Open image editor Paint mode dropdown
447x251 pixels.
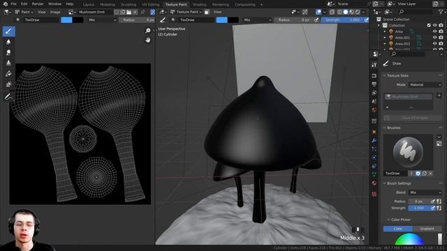[x=24, y=12]
